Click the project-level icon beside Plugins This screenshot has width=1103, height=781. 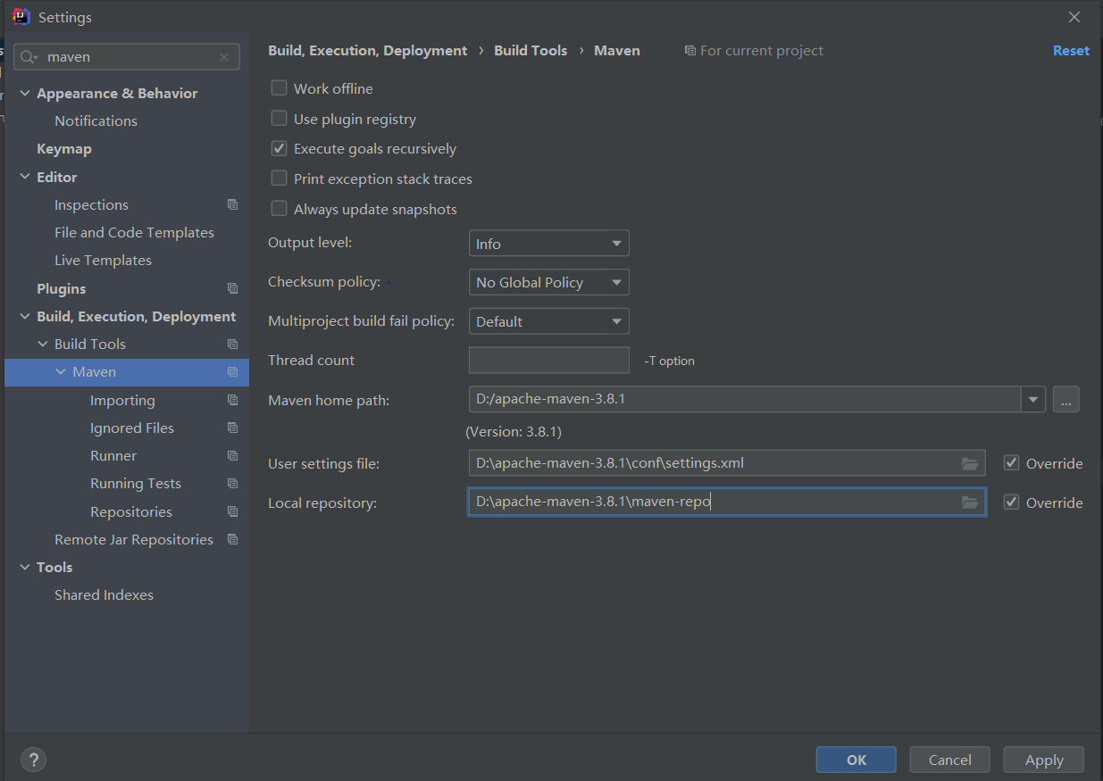click(232, 289)
